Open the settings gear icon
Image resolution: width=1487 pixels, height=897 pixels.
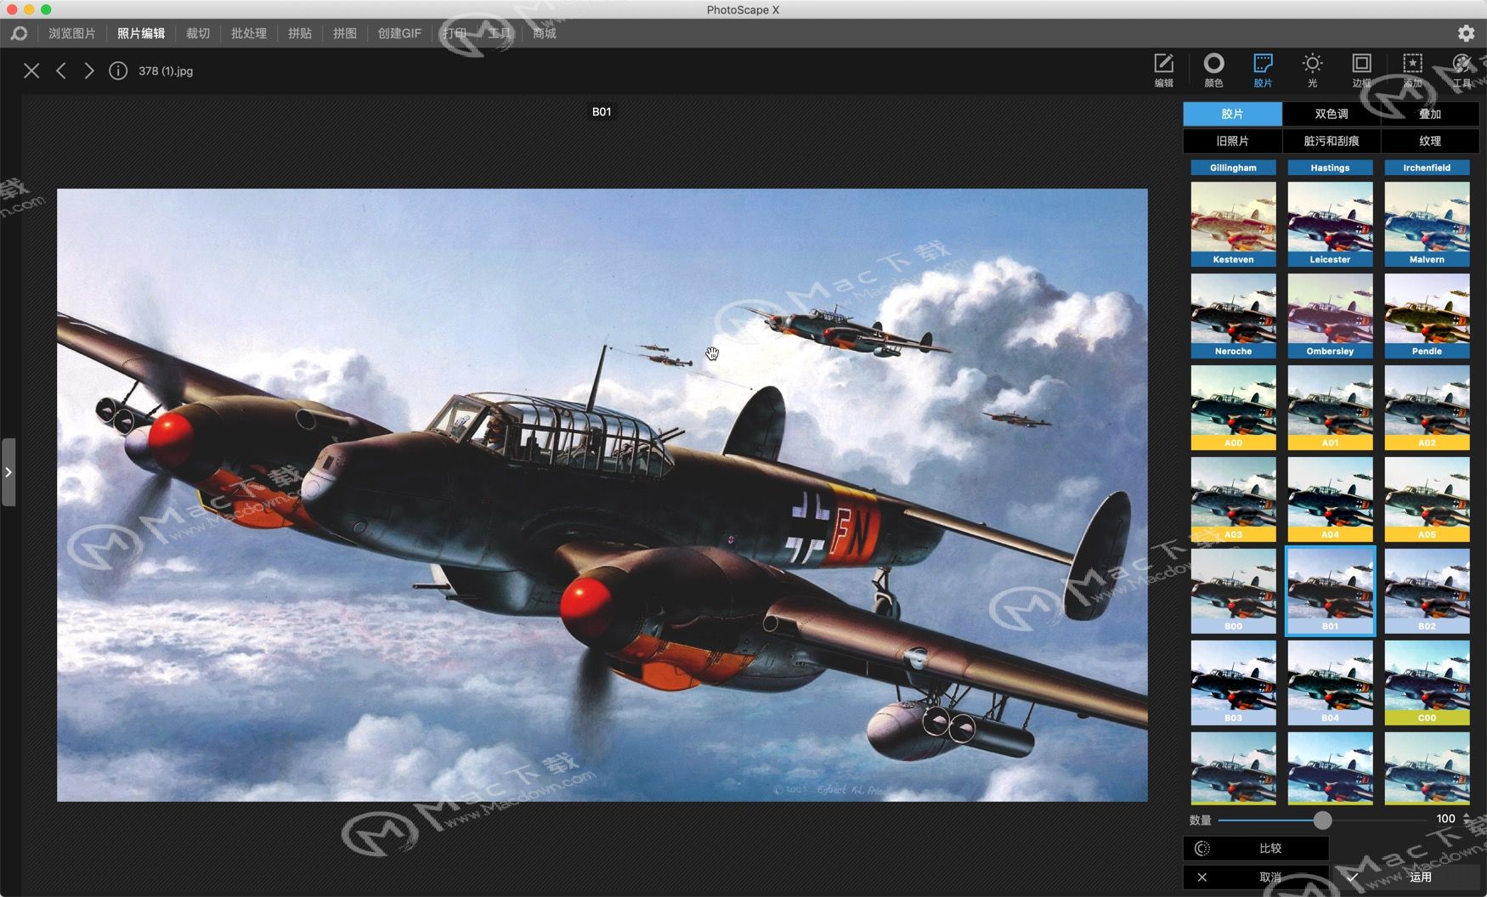pyautogui.click(x=1466, y=33)
